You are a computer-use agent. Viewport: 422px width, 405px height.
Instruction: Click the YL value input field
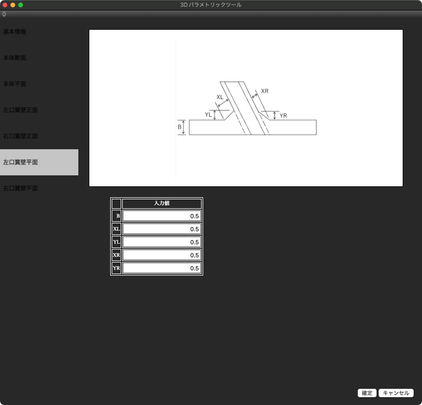click(161, 242)
